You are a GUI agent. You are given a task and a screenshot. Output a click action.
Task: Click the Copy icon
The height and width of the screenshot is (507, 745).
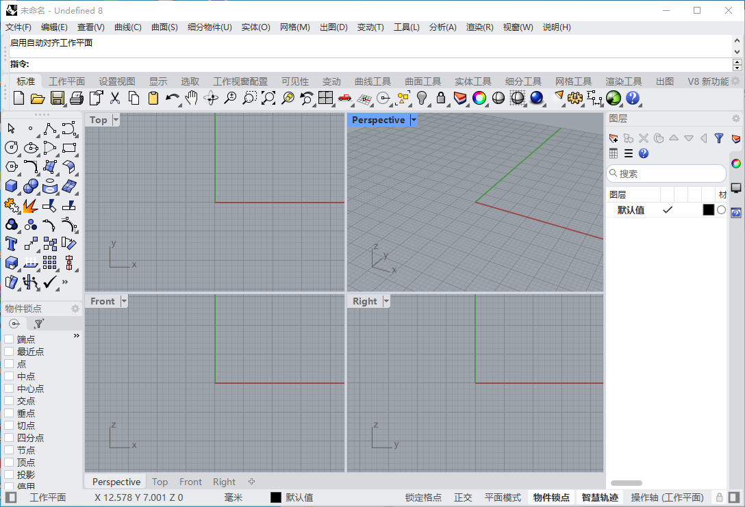(134, 99)
